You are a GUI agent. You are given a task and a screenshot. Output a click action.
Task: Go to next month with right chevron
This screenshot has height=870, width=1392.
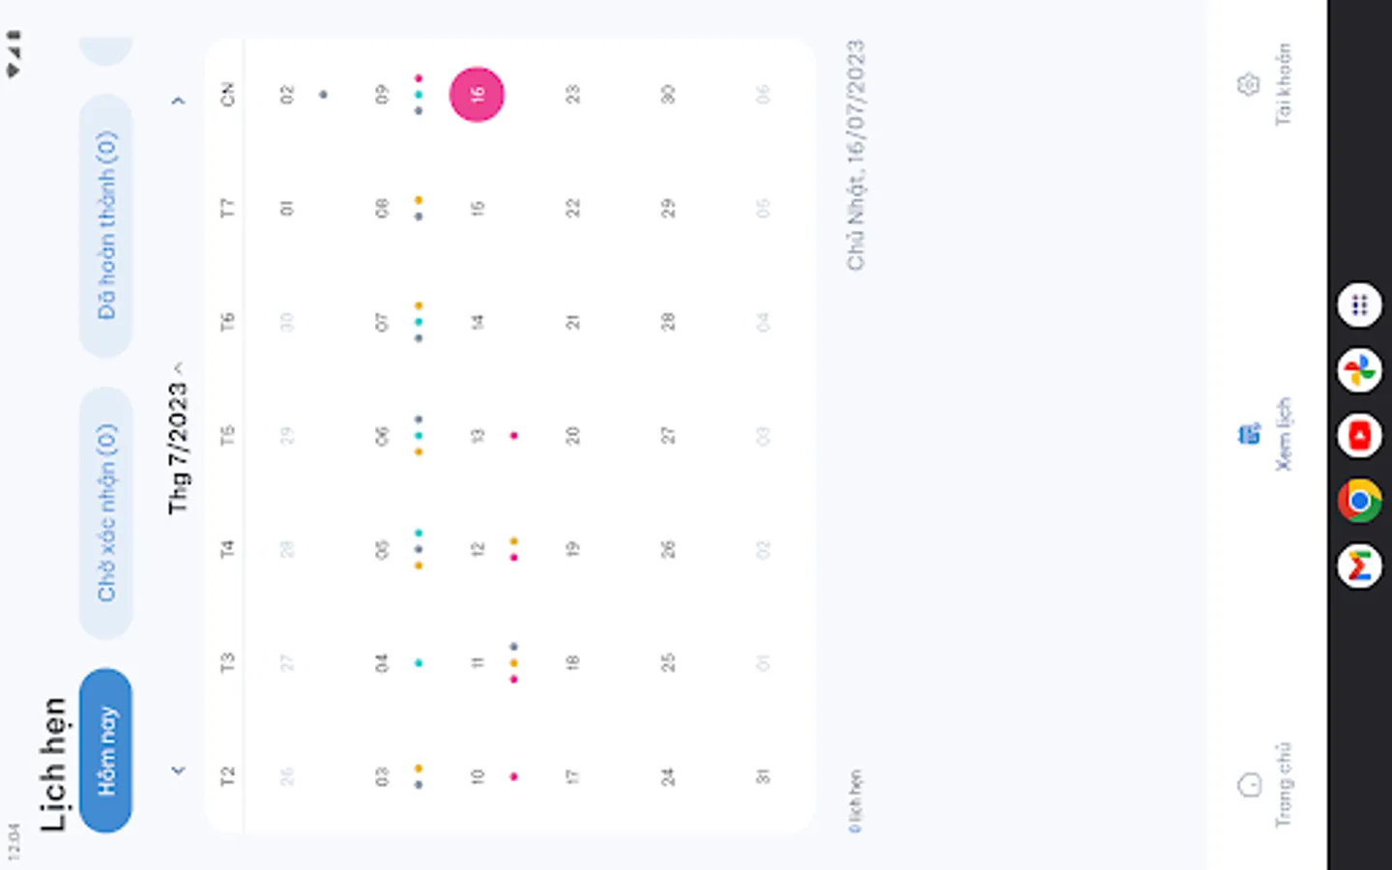tap(178, 100)
